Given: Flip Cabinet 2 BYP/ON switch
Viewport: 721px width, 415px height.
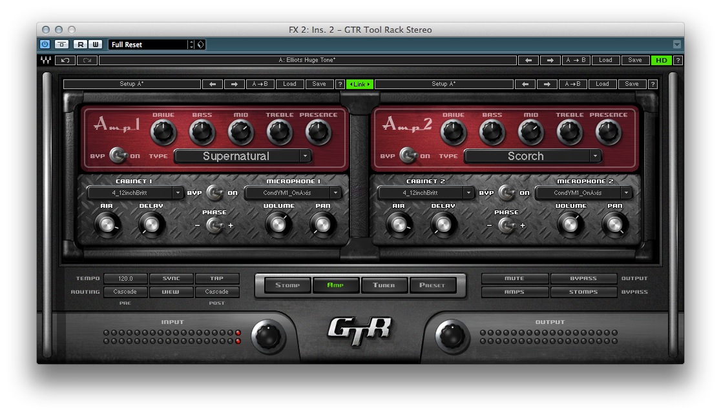Looking at the screenshot, I should coord(507,192).
